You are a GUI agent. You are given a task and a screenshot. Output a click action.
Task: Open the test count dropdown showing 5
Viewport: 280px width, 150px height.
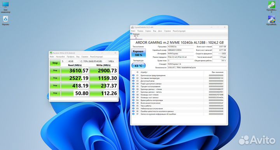pyautogui.click(x=64, y=61)
